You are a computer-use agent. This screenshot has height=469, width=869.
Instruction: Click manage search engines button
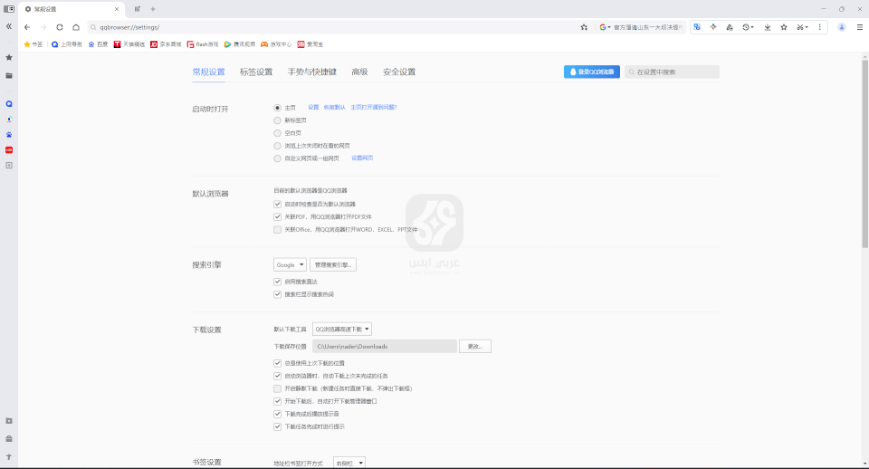pos(333,265)
